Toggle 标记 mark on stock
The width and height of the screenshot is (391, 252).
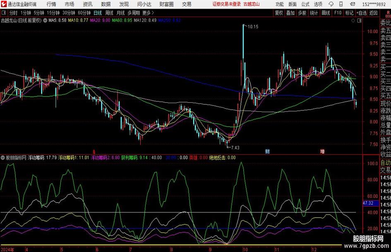click(350, 12)
